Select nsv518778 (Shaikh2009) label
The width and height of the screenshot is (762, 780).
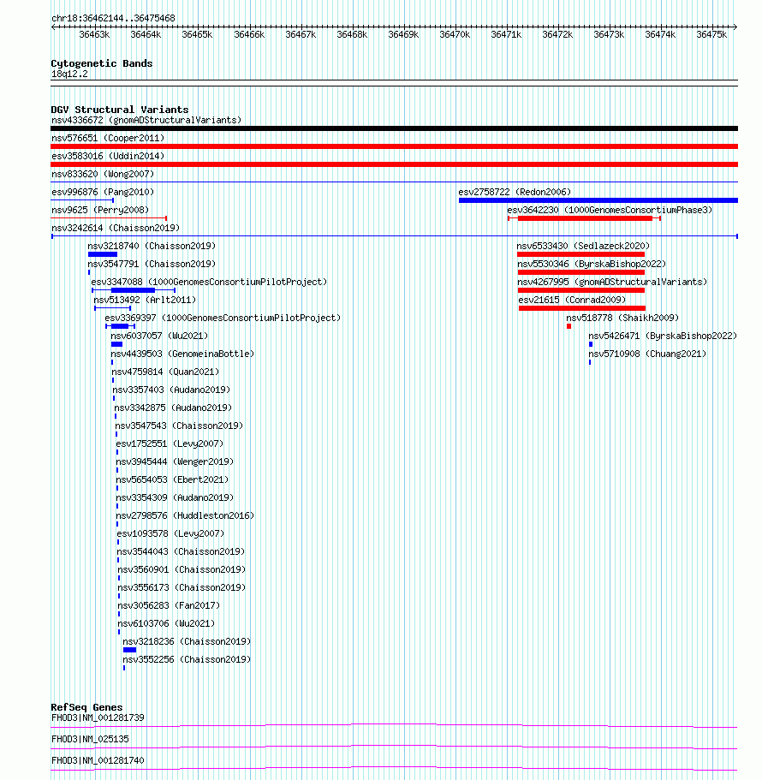(x=622, y=318)
